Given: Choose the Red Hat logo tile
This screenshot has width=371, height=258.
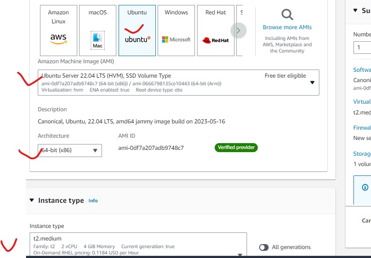Looking at the screenshot, I should 216,31.
